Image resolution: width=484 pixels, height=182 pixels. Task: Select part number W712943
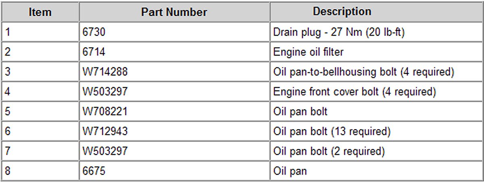tap(105, 132)
